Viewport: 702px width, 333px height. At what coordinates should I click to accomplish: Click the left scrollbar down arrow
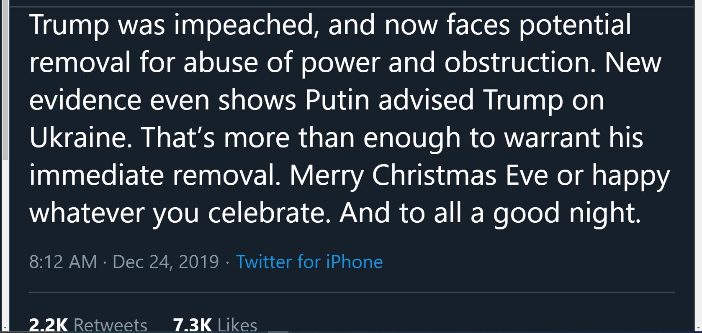coord(4,327)
